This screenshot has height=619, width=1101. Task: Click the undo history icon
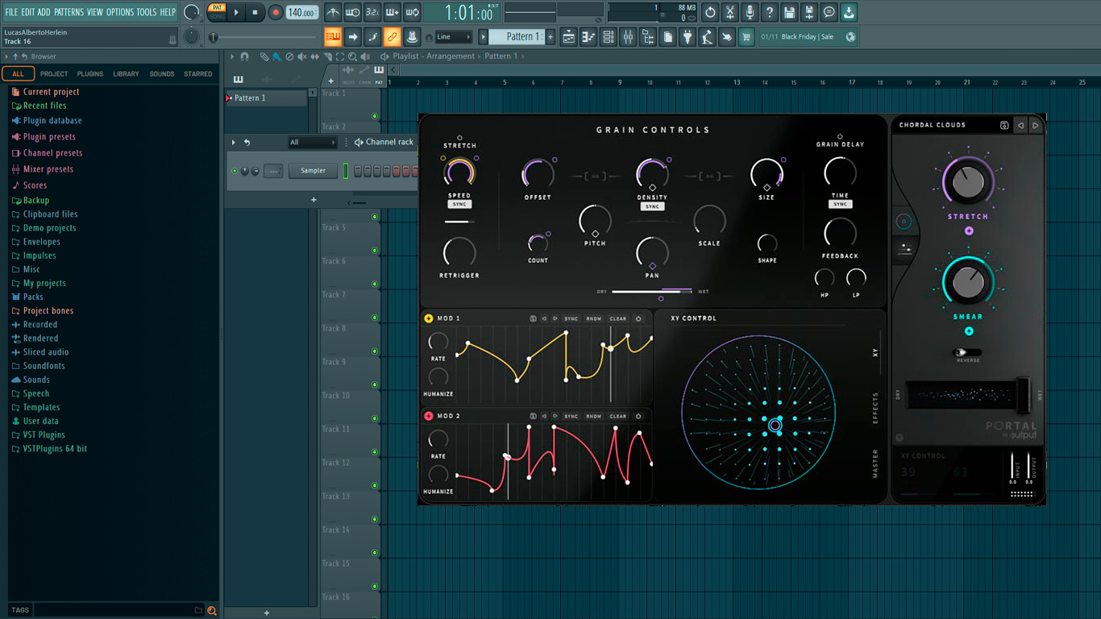pyautogui.click(x=710, y=13)
